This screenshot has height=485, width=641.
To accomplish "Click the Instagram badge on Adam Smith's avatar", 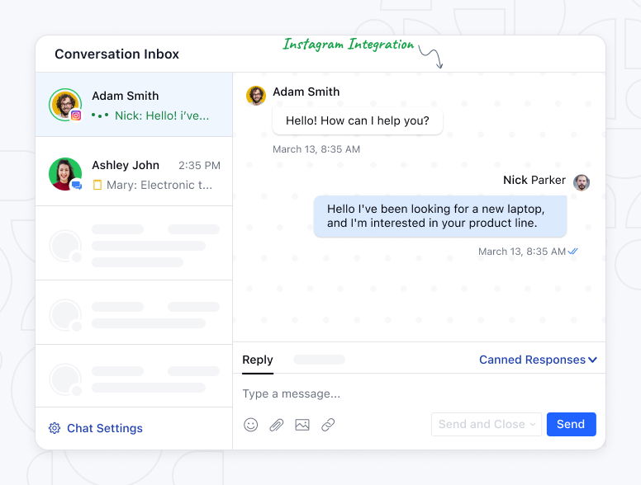I will [x=76, y=115].
